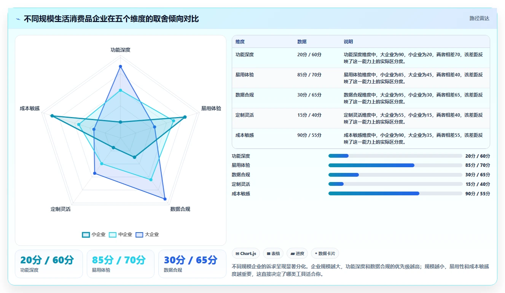The image size is (505, 293).
Task: Select the Chart.js chip
Action: [x=246, y=253]
